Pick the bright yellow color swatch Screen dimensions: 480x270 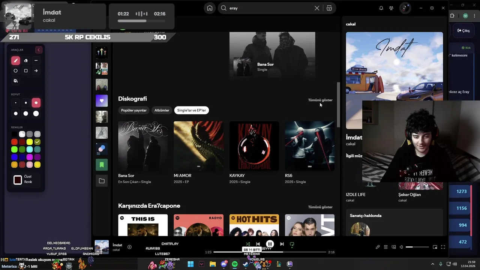coord(30,142)
